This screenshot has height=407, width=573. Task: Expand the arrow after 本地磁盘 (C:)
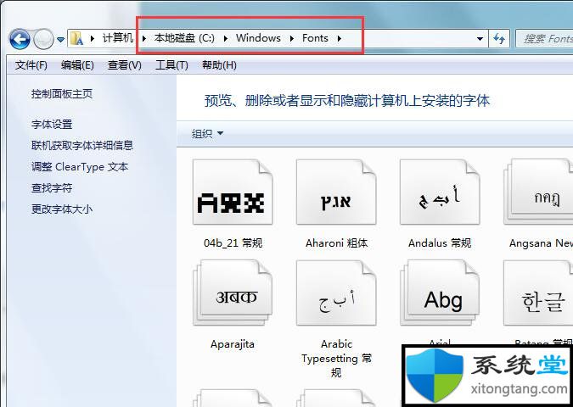226,38
